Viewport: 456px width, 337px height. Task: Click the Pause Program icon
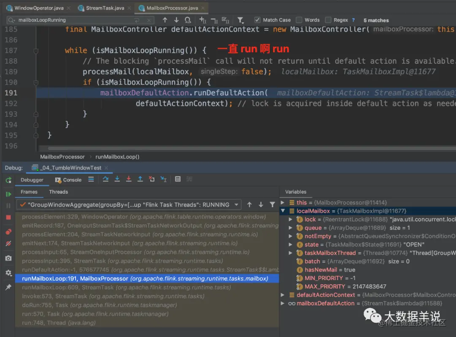click(x=8, y=206)
